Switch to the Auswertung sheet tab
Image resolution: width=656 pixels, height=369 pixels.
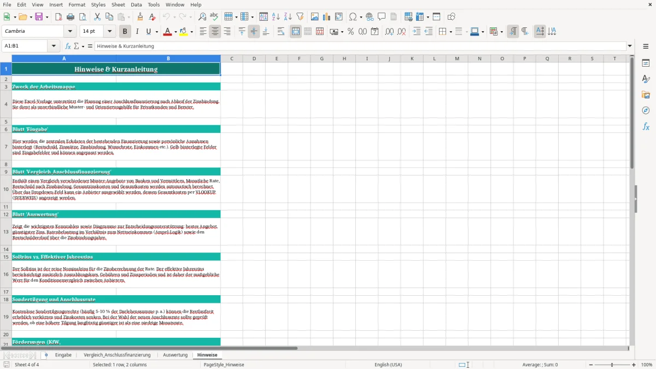pos(175,355)
